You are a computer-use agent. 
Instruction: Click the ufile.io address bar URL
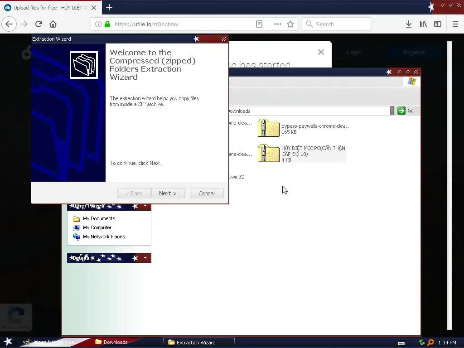click(146, 24)
